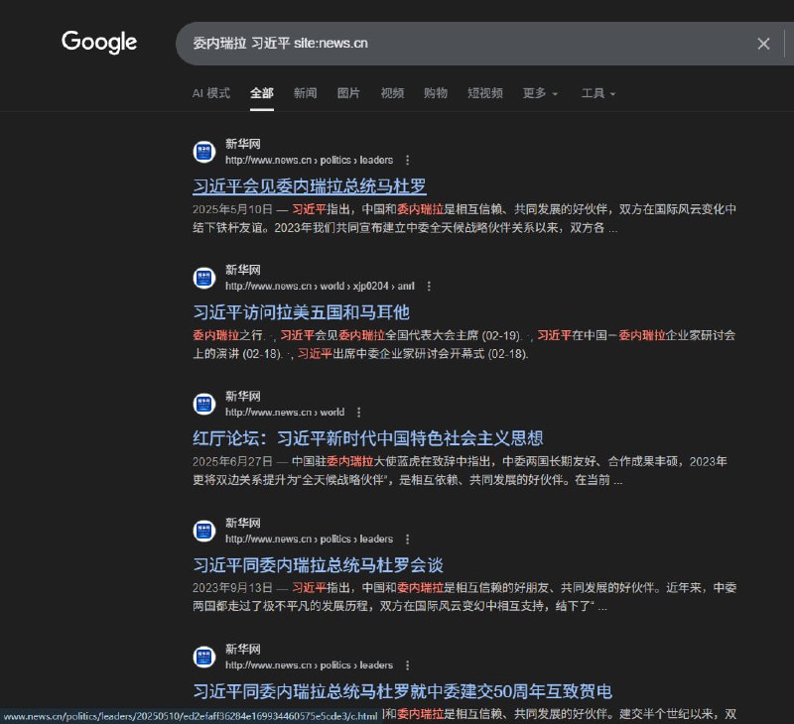This screenshot has width=794, height=724.
Task: Click 新华网 site name above 习近平会见委内瑞拉总统马杜罗
Action: click(243, 144)
